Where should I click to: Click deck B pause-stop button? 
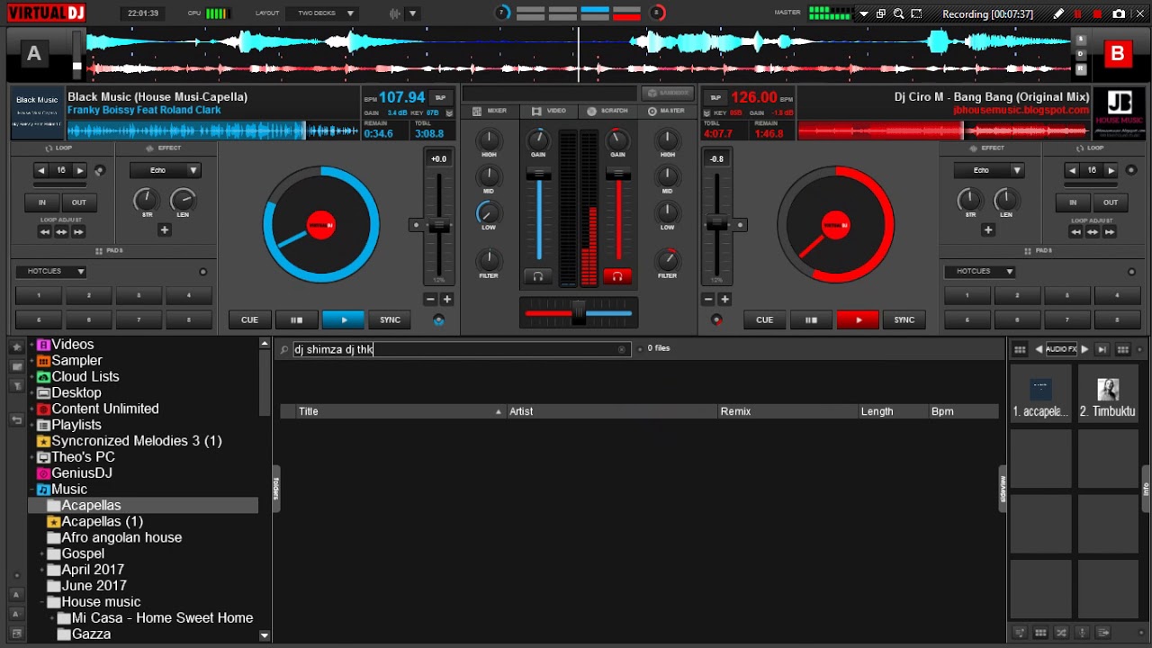(811, 319)
